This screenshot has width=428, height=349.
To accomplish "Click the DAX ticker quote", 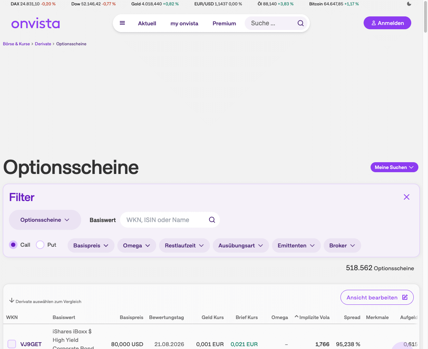I will pyautogui.click(x=33, y=4).
